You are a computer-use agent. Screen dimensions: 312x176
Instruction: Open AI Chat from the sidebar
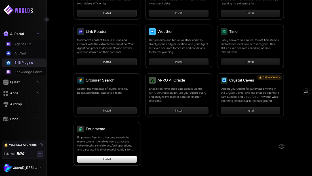pos(20,53)
